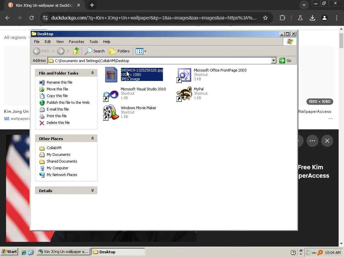
Task: Expand the Address bar dropdown
Action: click(273, 60)
